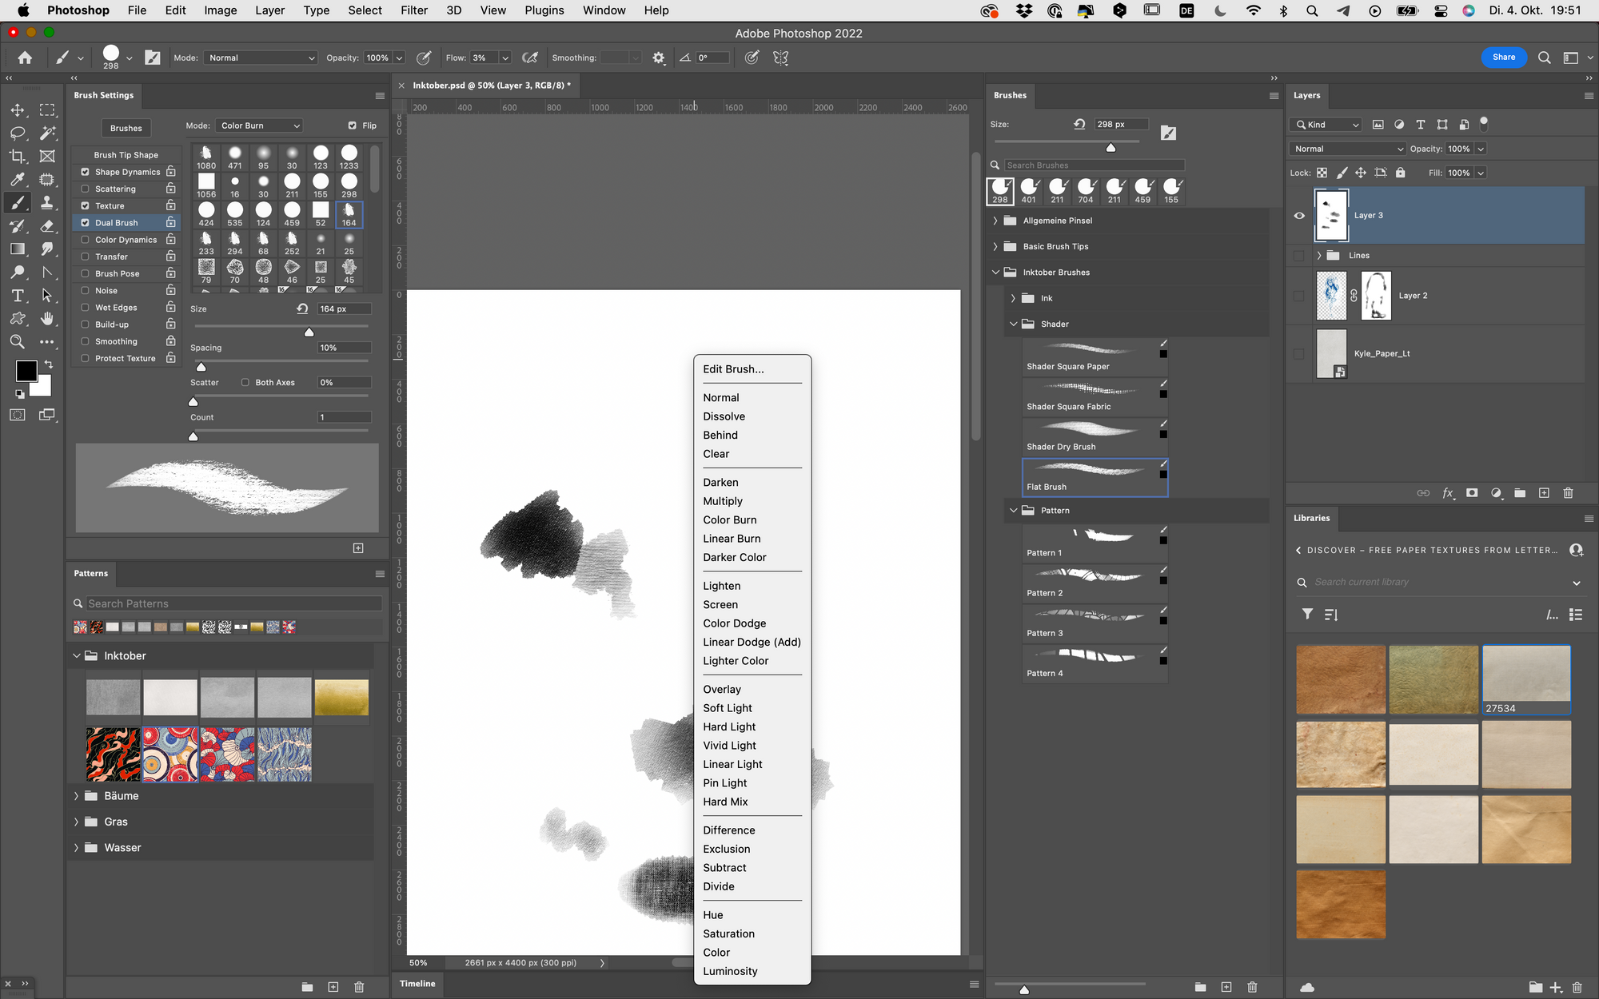1599x999 pixels.
Task: Click the Home icon in options bar
Action: pyautogui.click(x=25, y=58)
